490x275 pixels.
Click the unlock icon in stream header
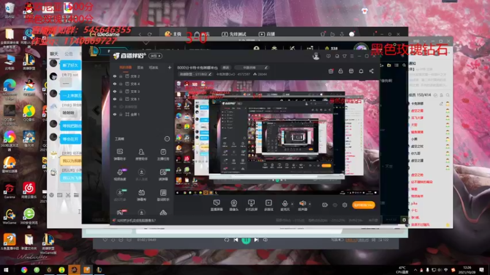point(341,71)
